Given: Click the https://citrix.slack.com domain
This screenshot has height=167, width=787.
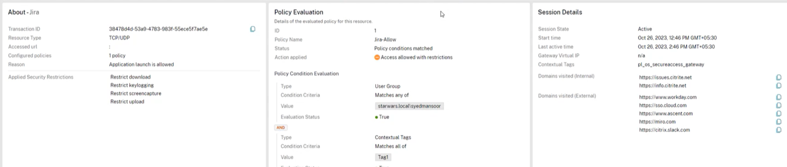Looking at the screenshot, I should (664, 130).
